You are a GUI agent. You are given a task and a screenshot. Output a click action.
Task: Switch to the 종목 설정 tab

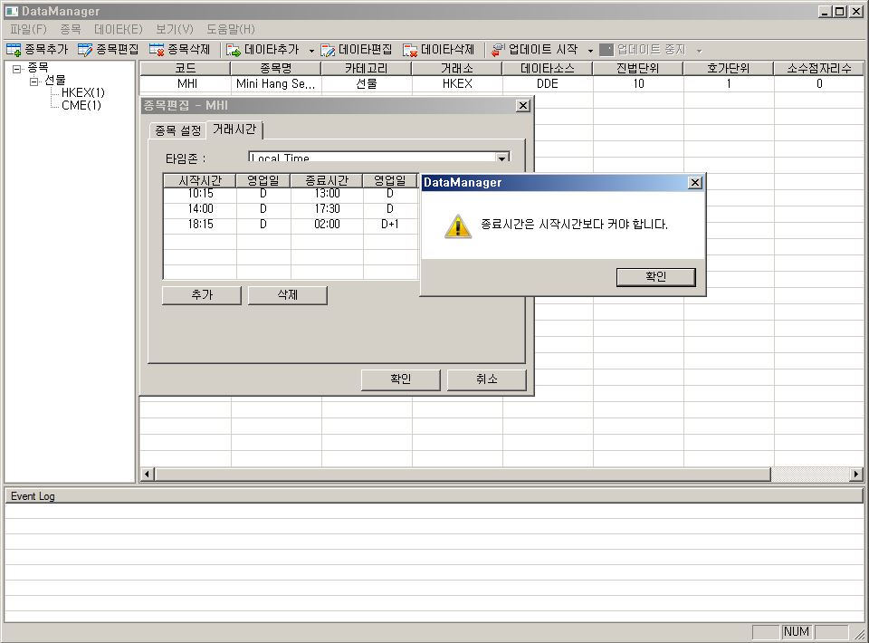coord(177,130)
